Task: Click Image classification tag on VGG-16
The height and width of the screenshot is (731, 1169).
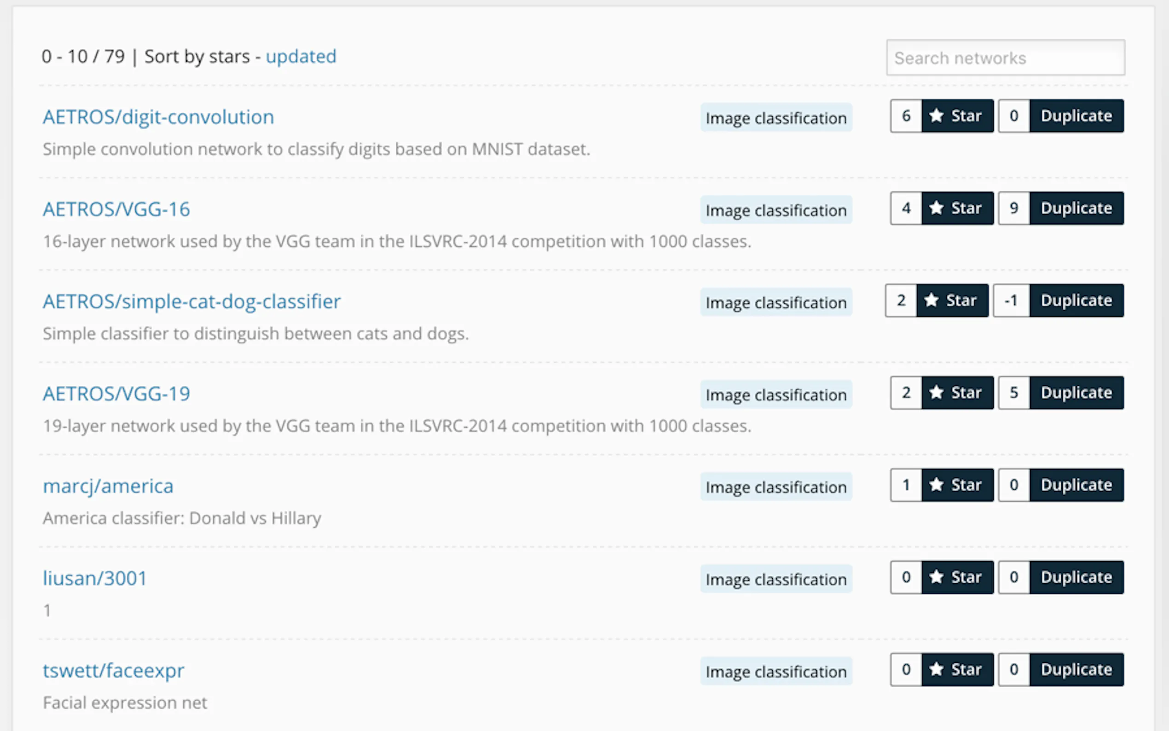Action: pyautogui.click(x=775, y=210)
